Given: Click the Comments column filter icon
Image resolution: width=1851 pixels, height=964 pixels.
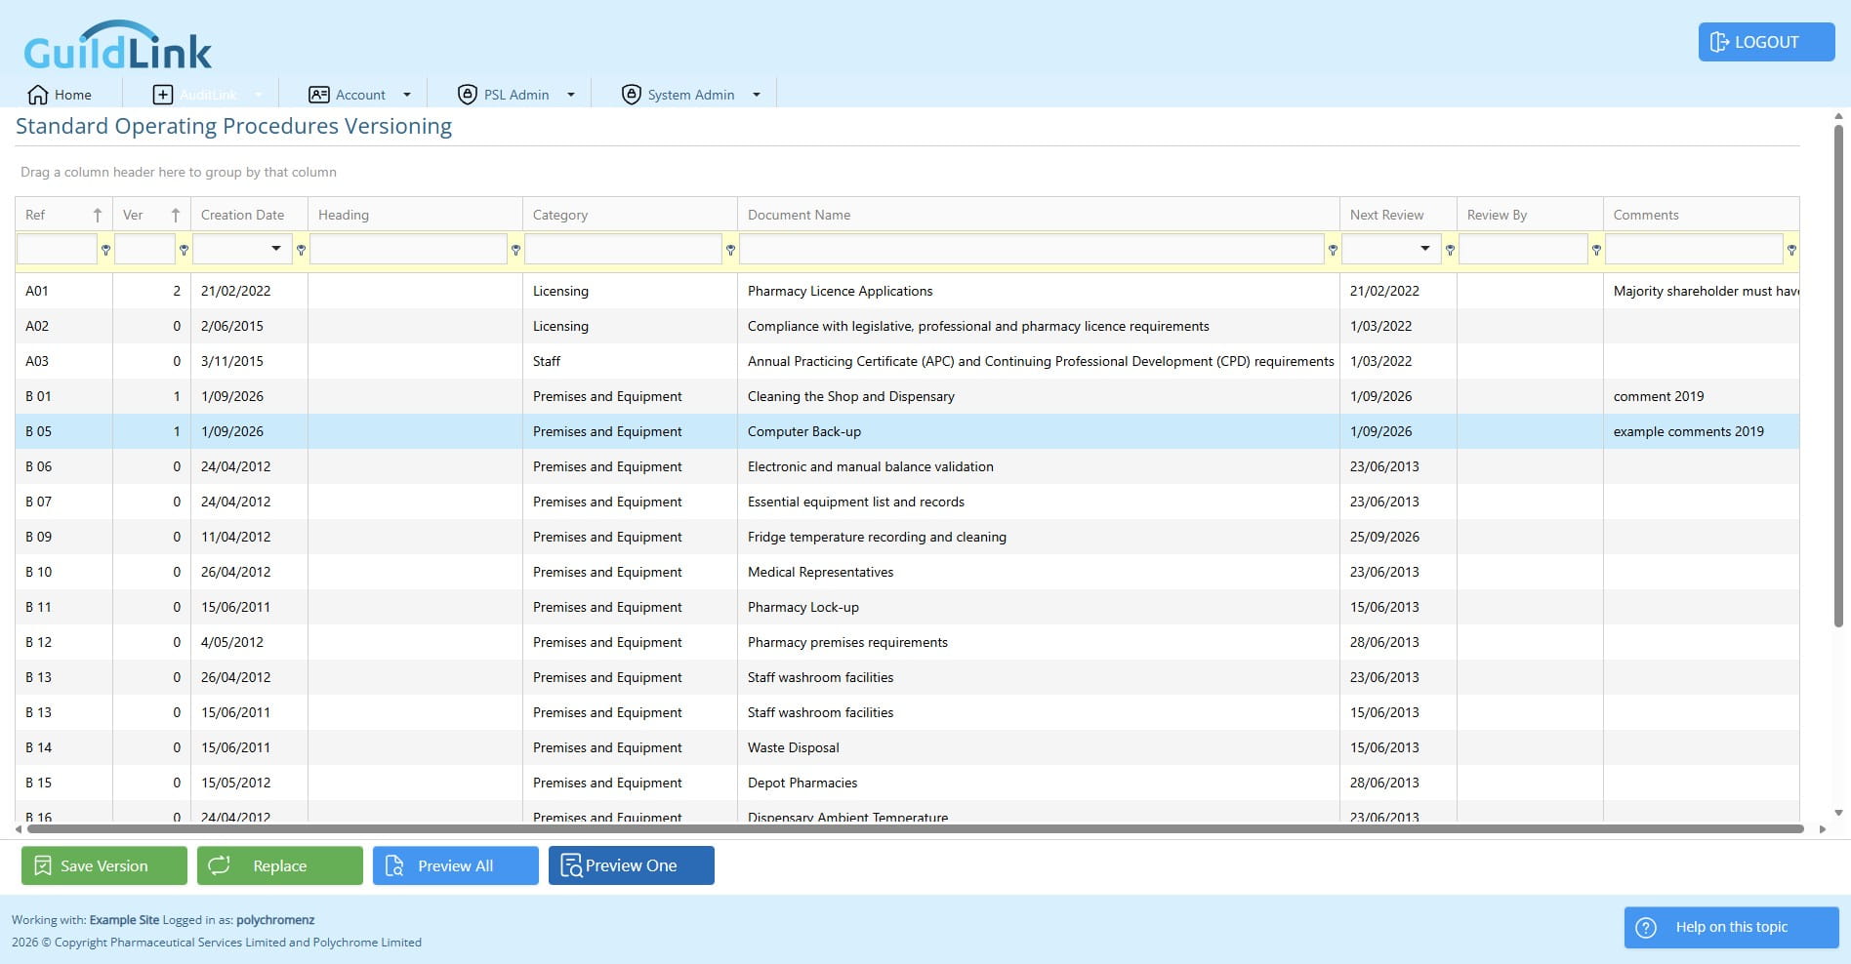Looking at the screenshot, I should click(x=1791, y=250).
